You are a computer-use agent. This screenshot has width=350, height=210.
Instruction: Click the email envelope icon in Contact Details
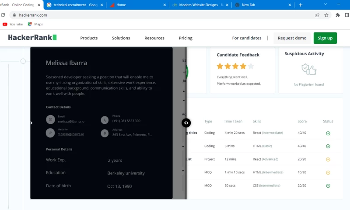pyautogui.click(x=50, y=119)
